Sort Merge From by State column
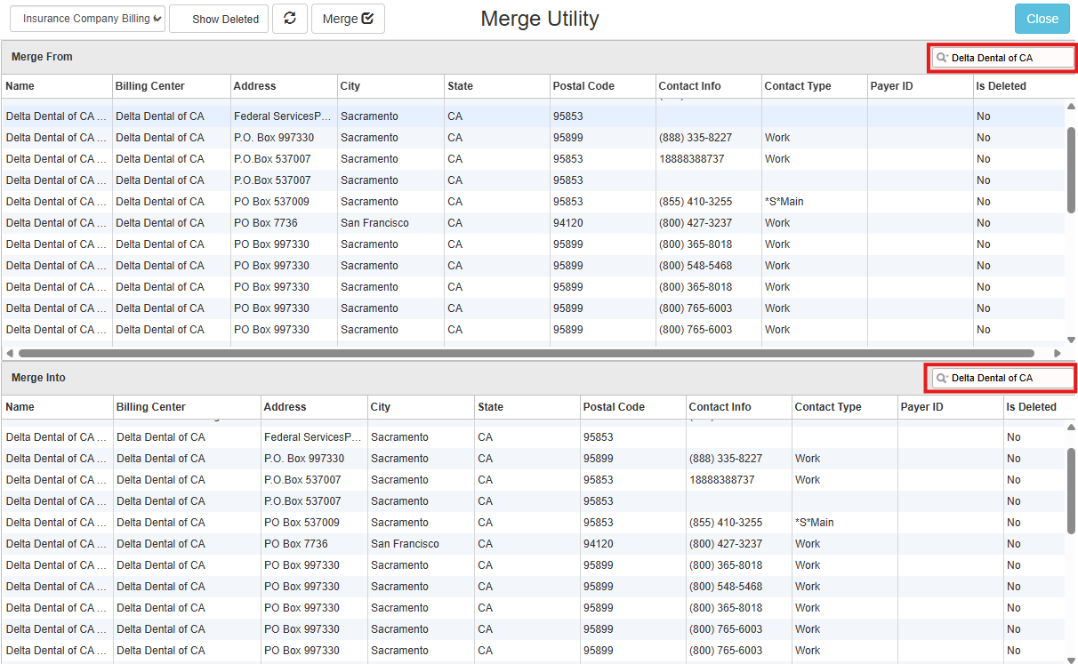This screenshot has height=664, width=1078. (x=497, y=86)
